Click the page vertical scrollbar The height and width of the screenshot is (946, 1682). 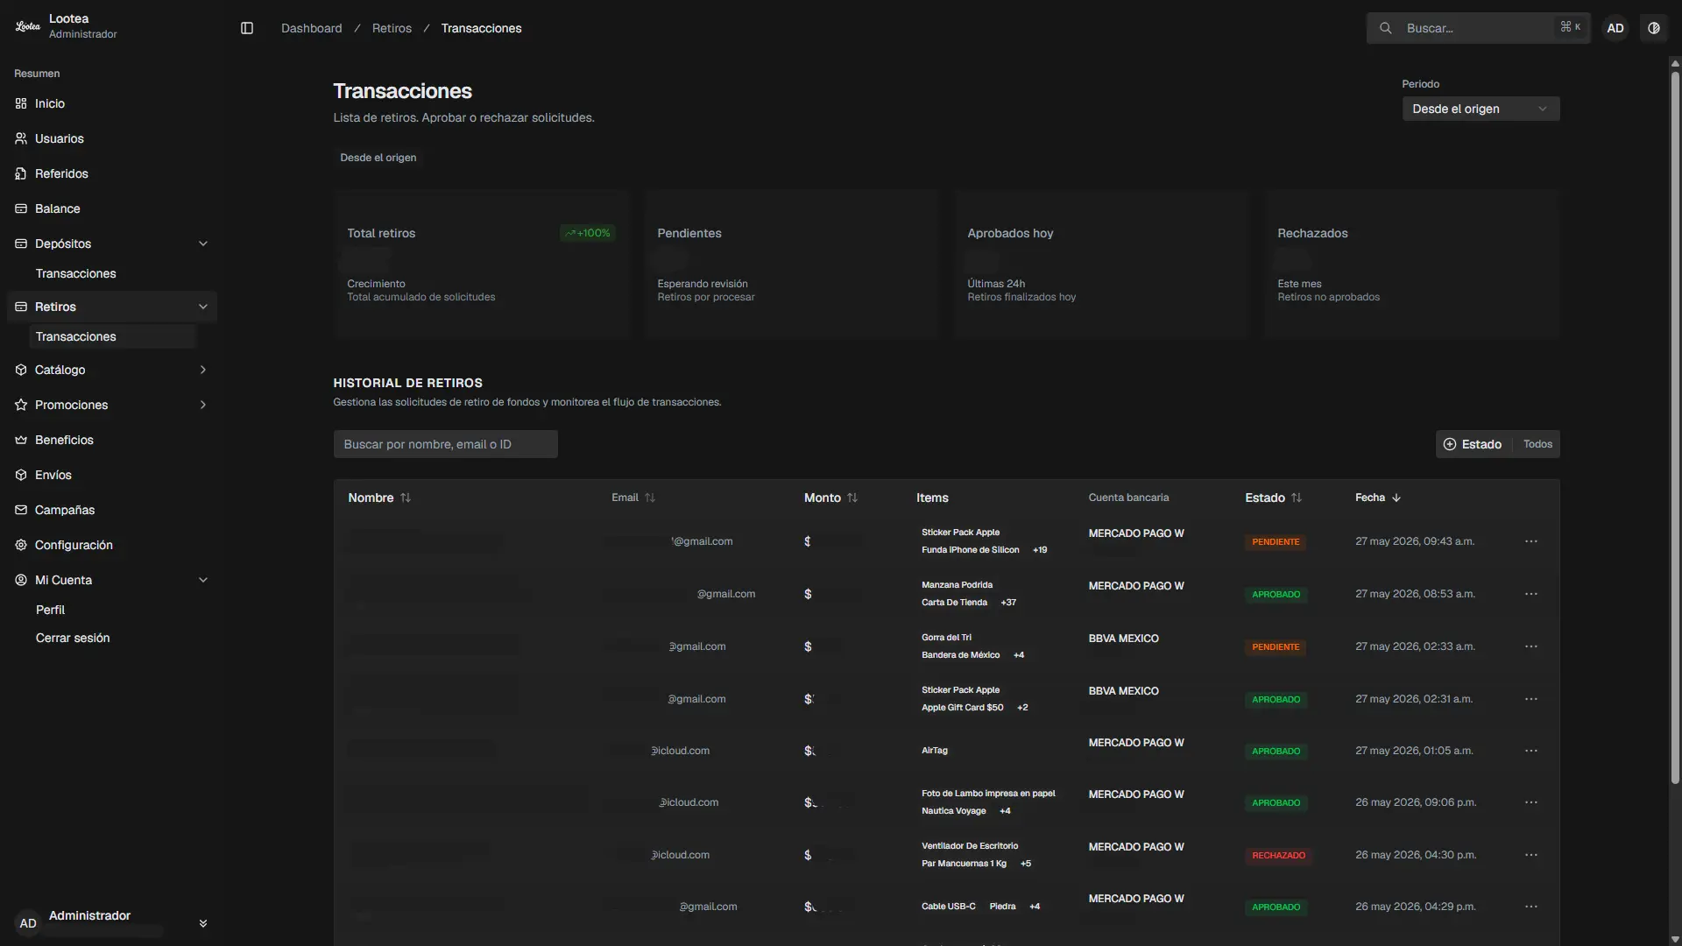pos(1675,429)
